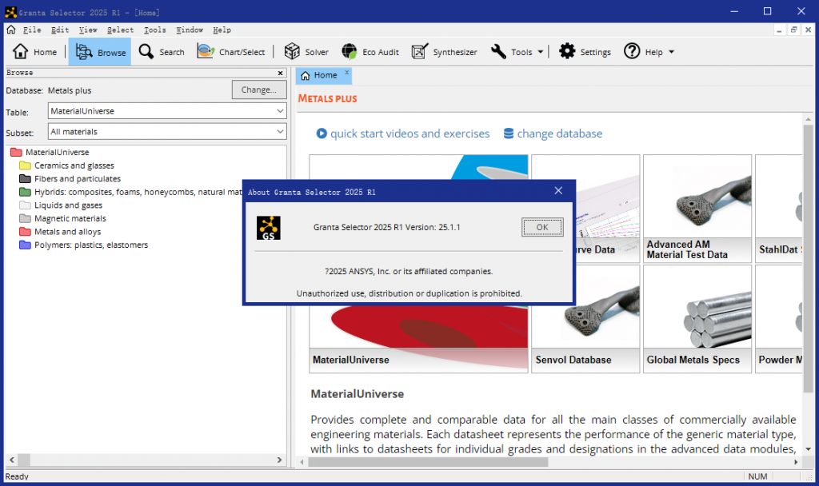819x486 pixels.
Task: Click OK in the About dialog
Action: click(542, 227)
